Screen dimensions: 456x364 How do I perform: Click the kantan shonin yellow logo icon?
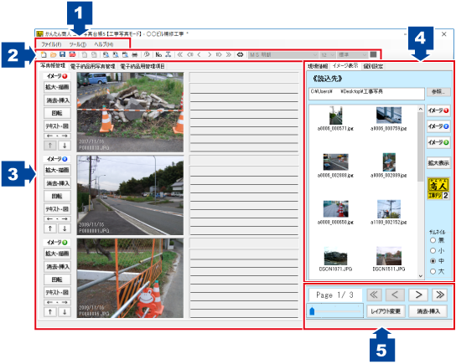click(x=438, y=188)
